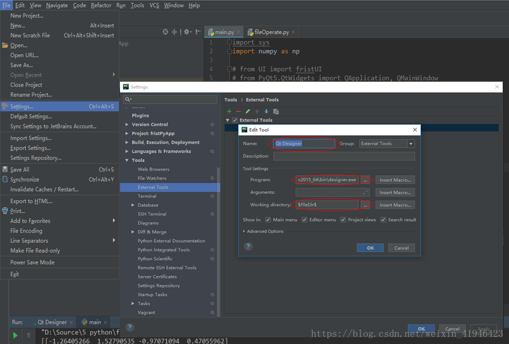This screenshot has height=344, width=509.
Task: Click the Settings tree vertical scrollbar
Action: 219,241
